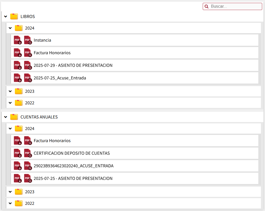The width and height of the screenshot is (265, 211).
Task: Collapse the 2024 folder under LIBROS
Action: (x=10, y=28)
